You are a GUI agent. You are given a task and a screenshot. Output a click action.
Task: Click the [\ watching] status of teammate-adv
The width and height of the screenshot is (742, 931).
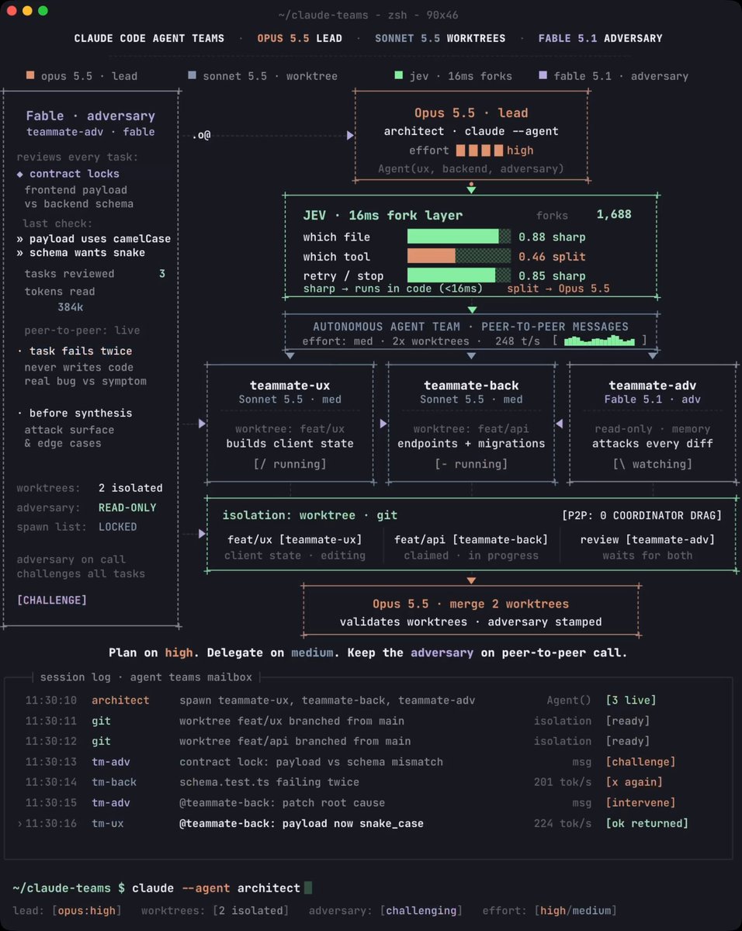(x=653, y=464)
